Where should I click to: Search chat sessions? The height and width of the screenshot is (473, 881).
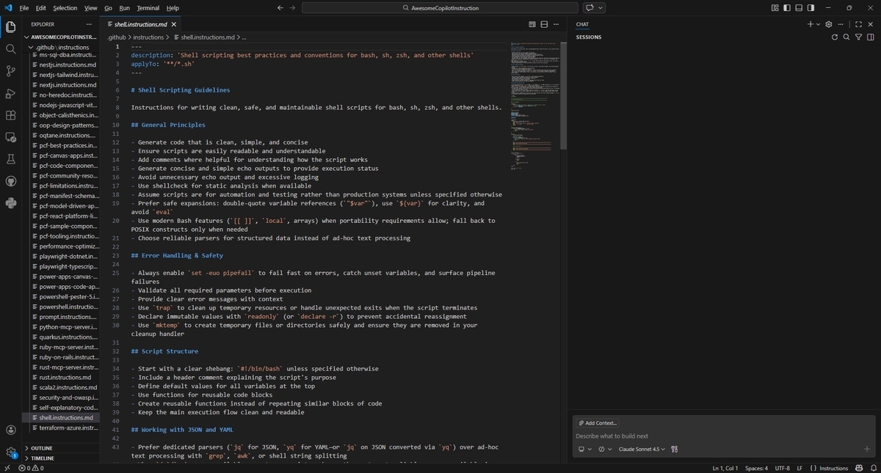[x=846, y=37]
